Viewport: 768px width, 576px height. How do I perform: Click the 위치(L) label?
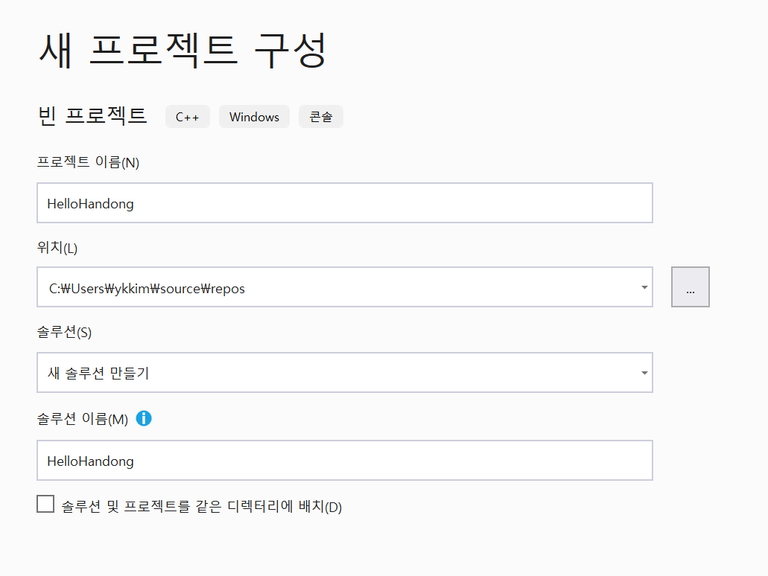[57, 248]
